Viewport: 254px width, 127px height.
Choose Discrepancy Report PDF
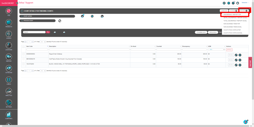232,14
